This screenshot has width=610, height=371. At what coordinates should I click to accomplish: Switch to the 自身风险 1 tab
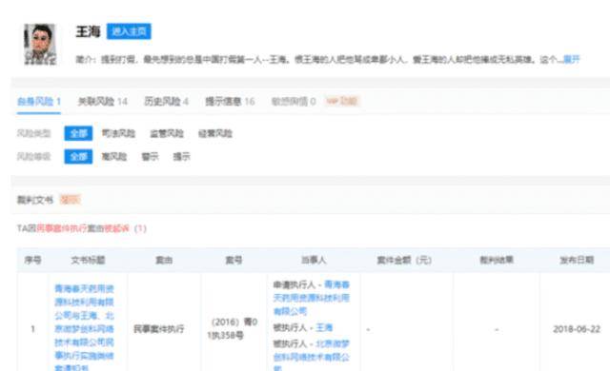click(39, 102)
